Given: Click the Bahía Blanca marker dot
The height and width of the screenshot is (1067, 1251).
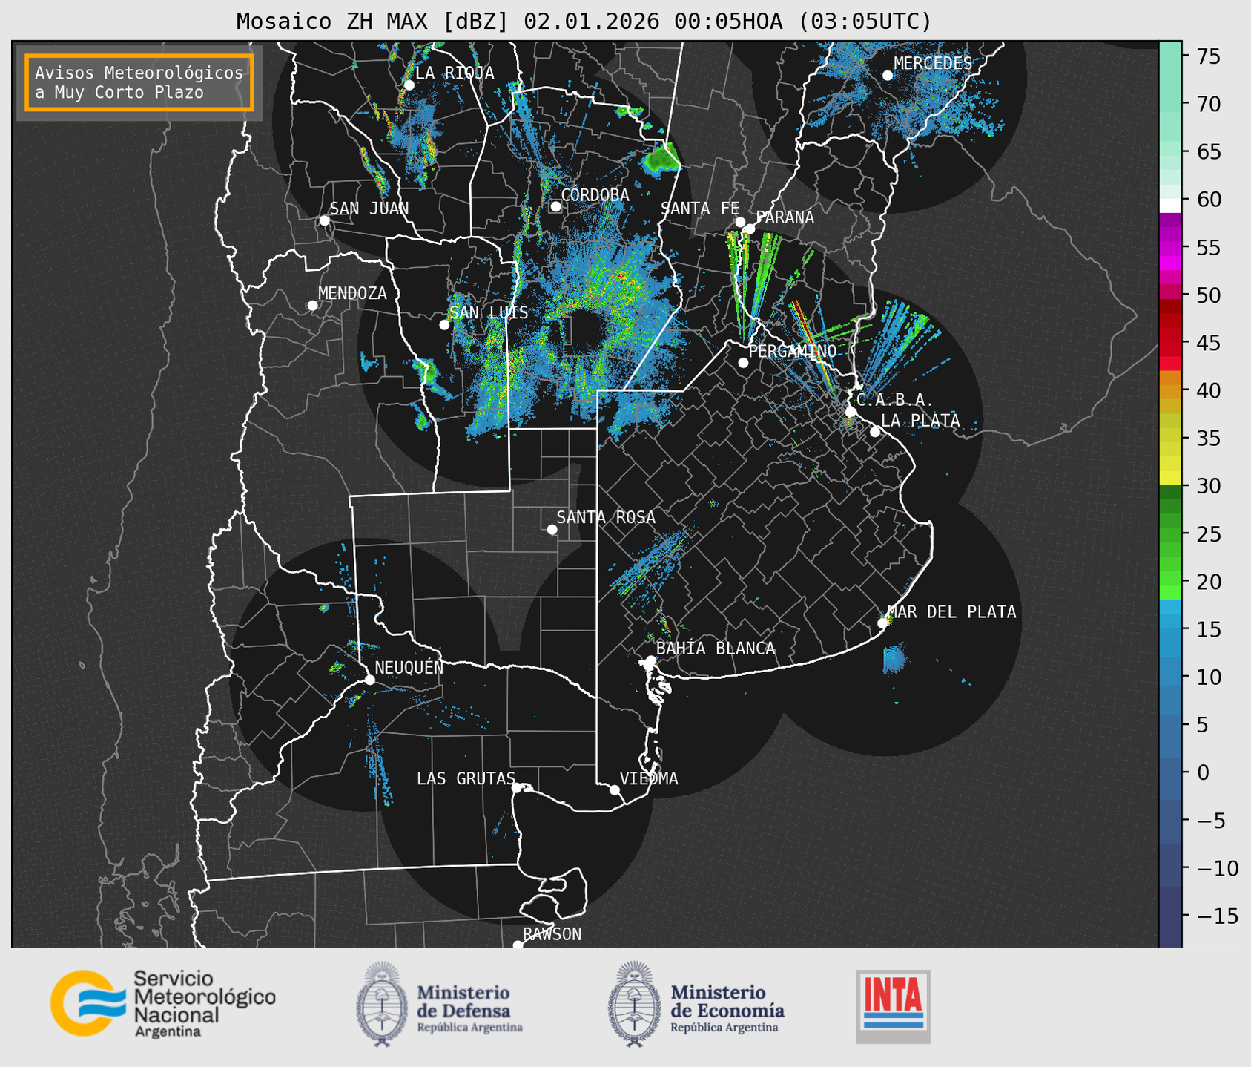Looking at the screenshot, I should click(x=650, y=660).
